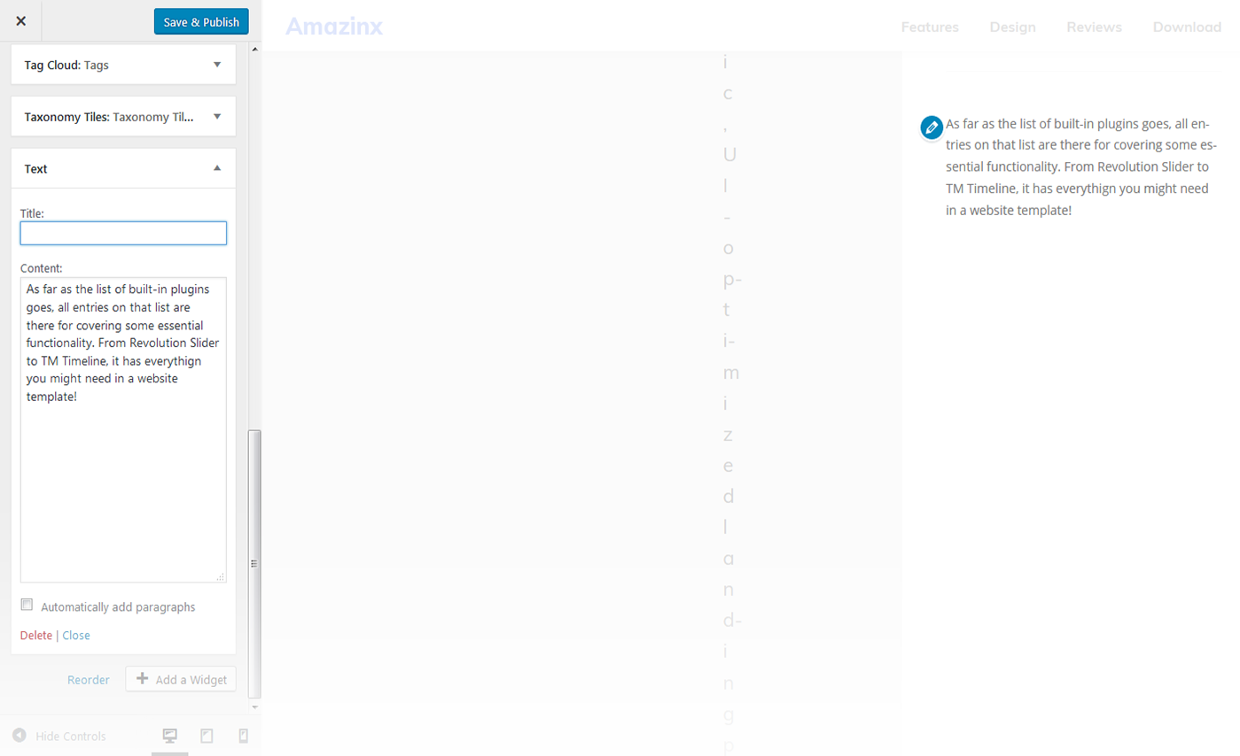The width and height of the screenshot is (1240, 756).
Task: Switch to mobile preview device icon
Action: point(244,736)
